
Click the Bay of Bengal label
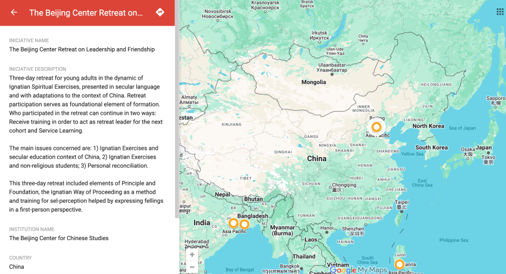pos(240,269)
